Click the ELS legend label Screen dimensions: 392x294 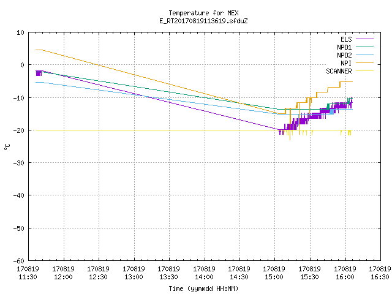pyautogui.click(x=346, y=39)
